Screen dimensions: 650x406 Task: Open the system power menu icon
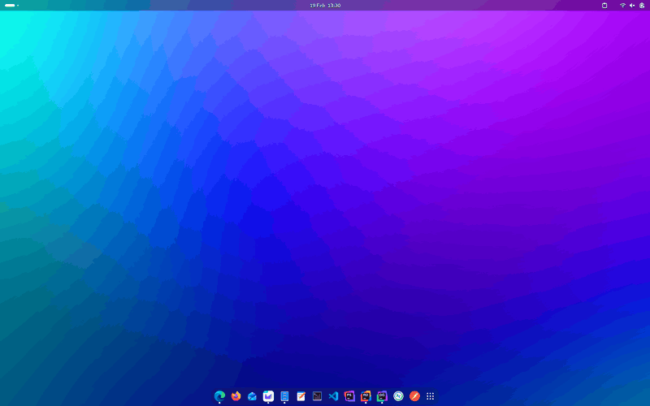(642, 5)
